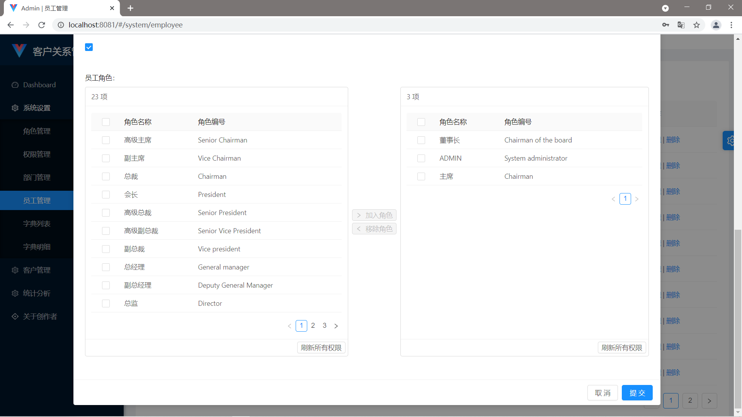The image size is (742, 417).
Task: Click the site info icon in the address bar
Action: [x=61, y=25]
